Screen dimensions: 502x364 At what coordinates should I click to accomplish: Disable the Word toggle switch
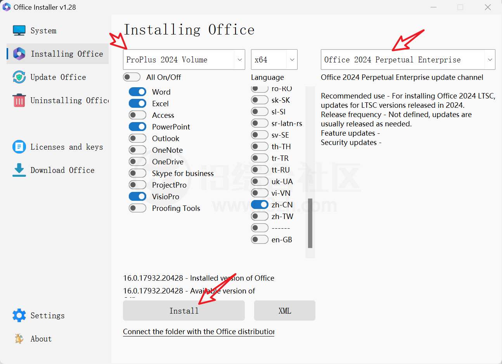pyautogui.click(x=137, y=92)
